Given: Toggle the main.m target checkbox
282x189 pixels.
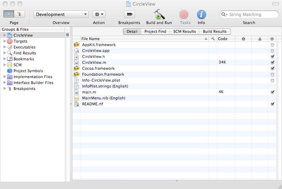Looking at the screenshot, I should [x=272, y=92].
